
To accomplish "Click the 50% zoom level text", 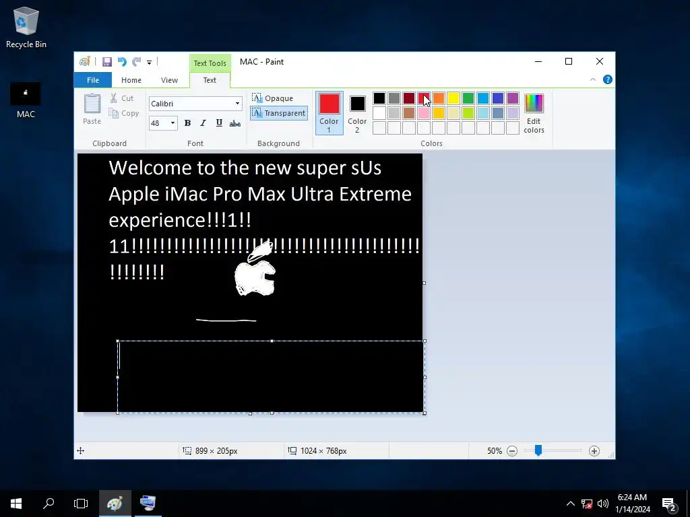I will [495, 451].
